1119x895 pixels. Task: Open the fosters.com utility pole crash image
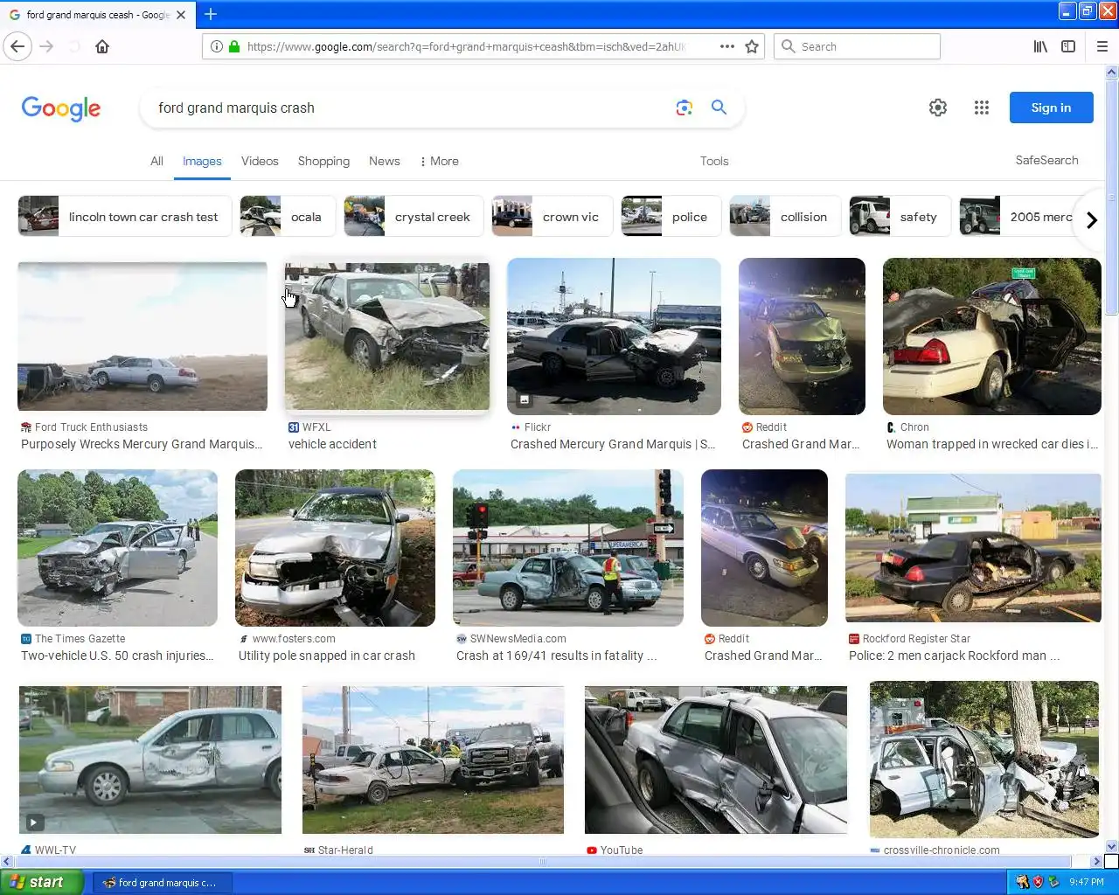pyautogui.click(x=335, y=548)
